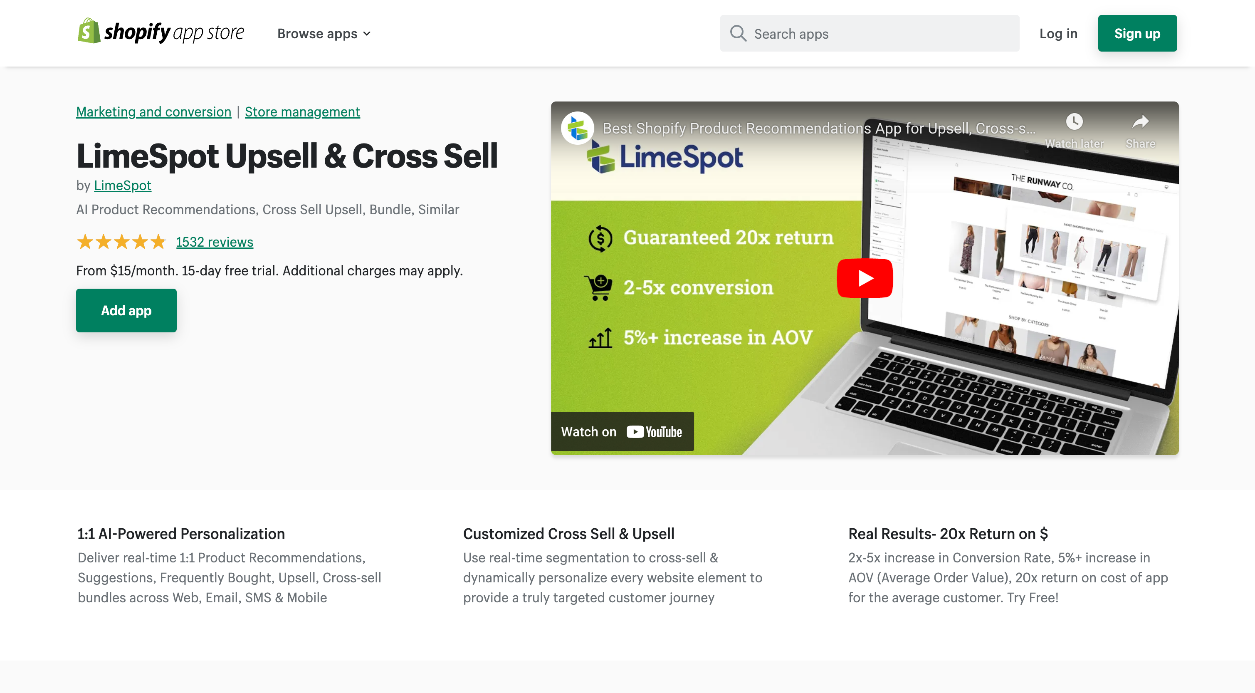Click the Log in menu item

pos(1058,33)
